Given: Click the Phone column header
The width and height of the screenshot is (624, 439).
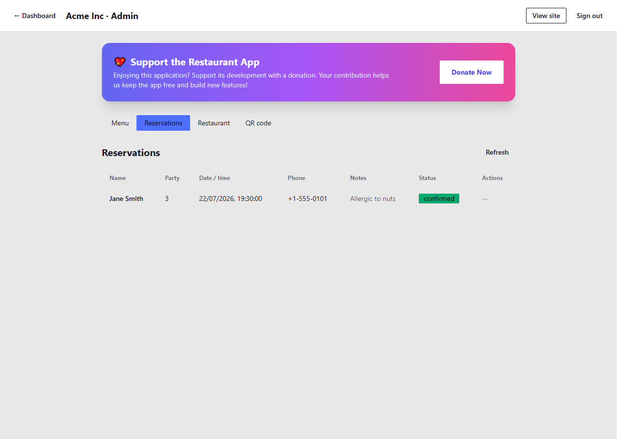Looking at the screenshot, I should pyautogui.click(x=296, y=178).
